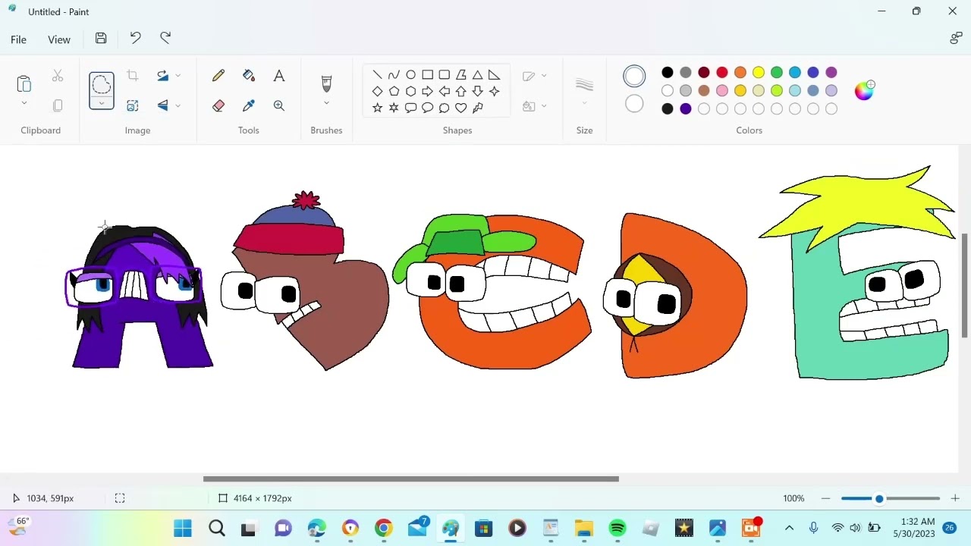The image size is (971, 546).
Task: Select the Brushes tool icon
Action: pyautogui.click(x=326, y=83)
